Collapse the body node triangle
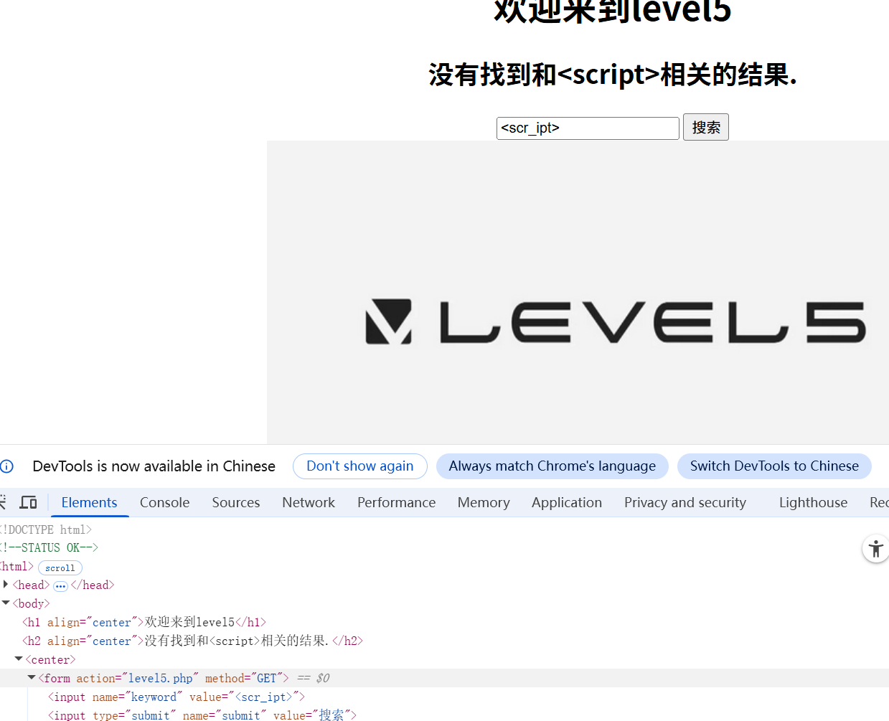 (x=6, y=603)
